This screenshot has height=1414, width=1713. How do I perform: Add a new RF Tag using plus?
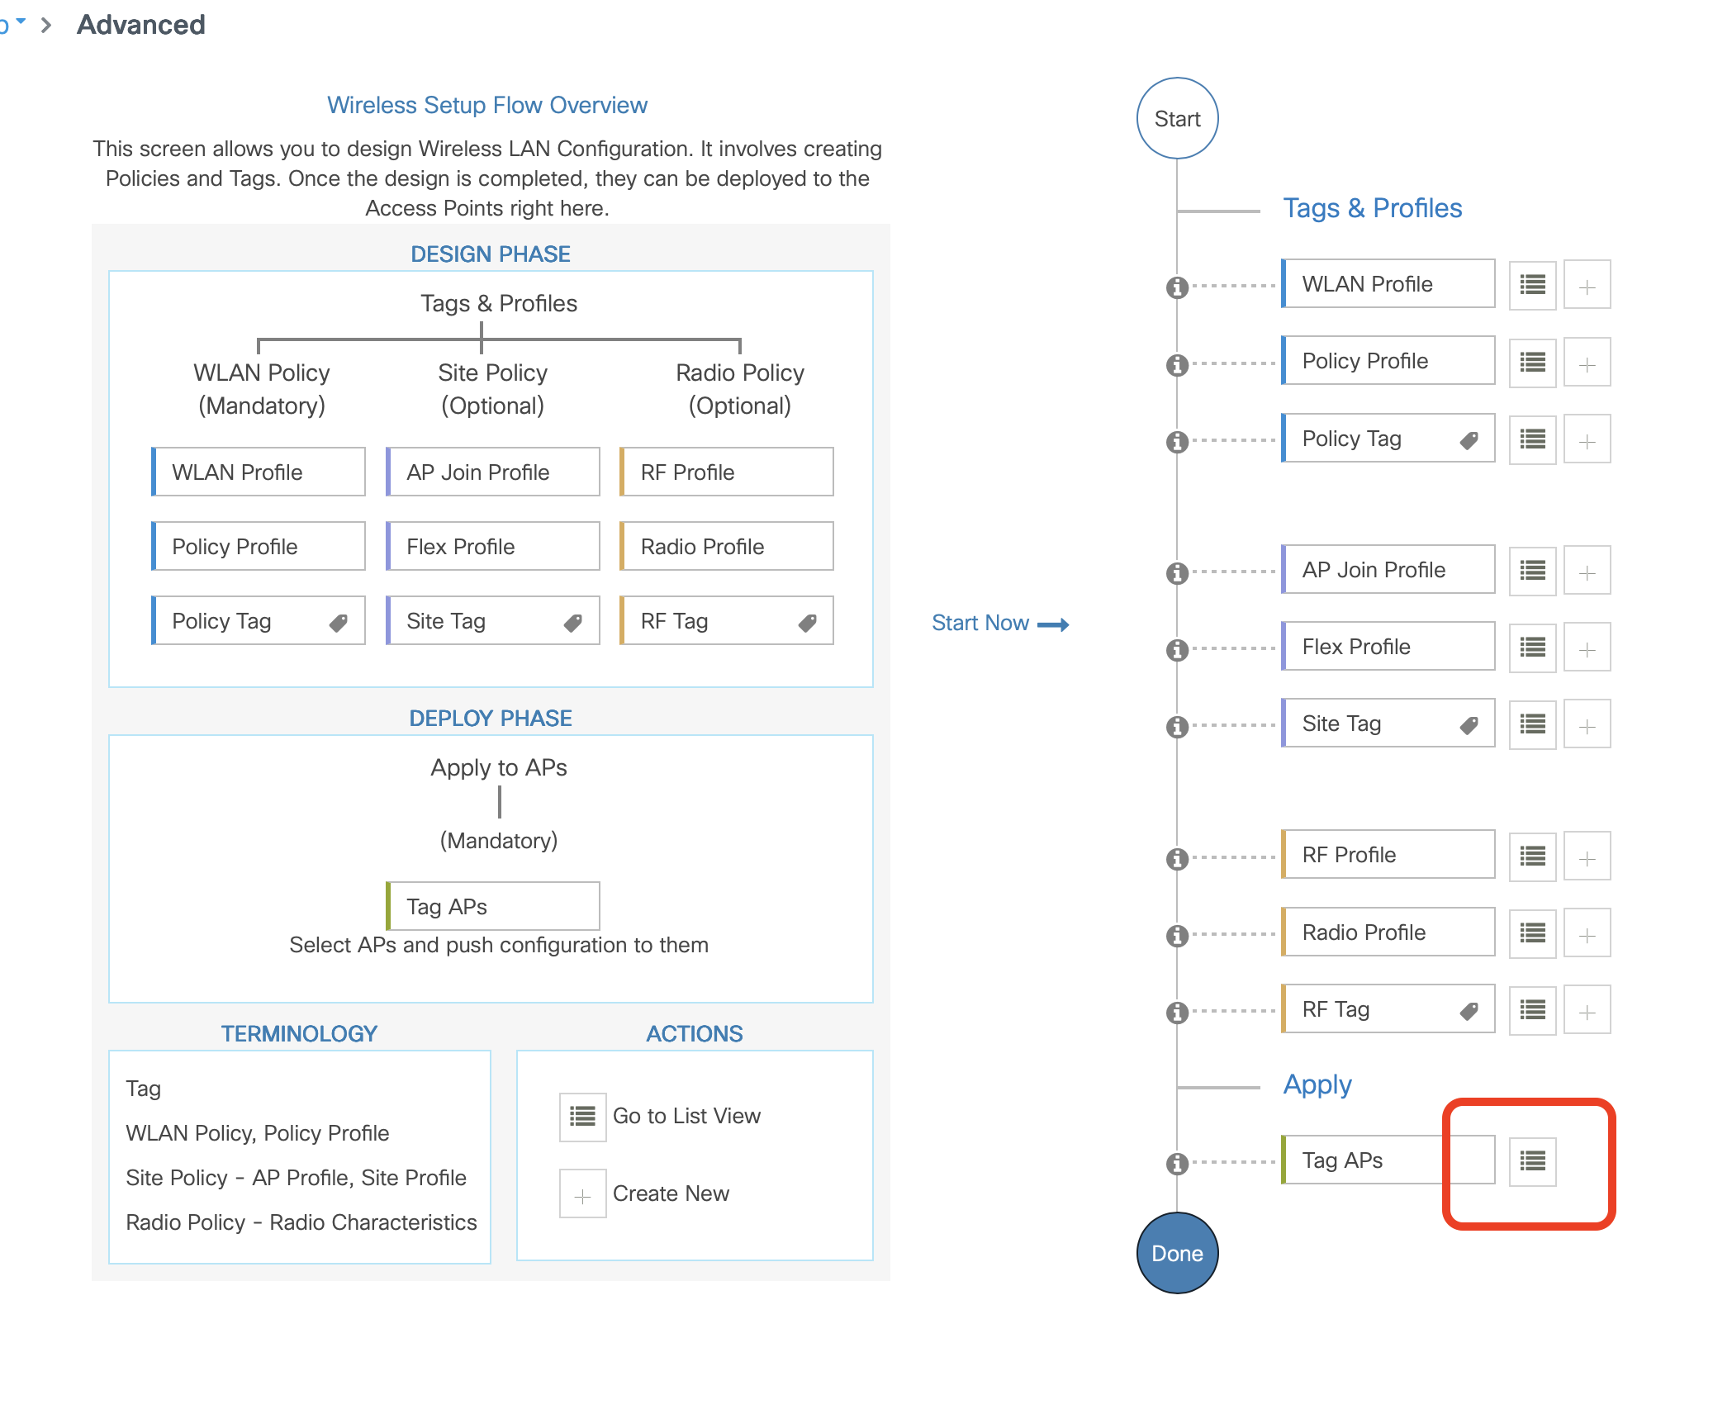[1586, 1011]
